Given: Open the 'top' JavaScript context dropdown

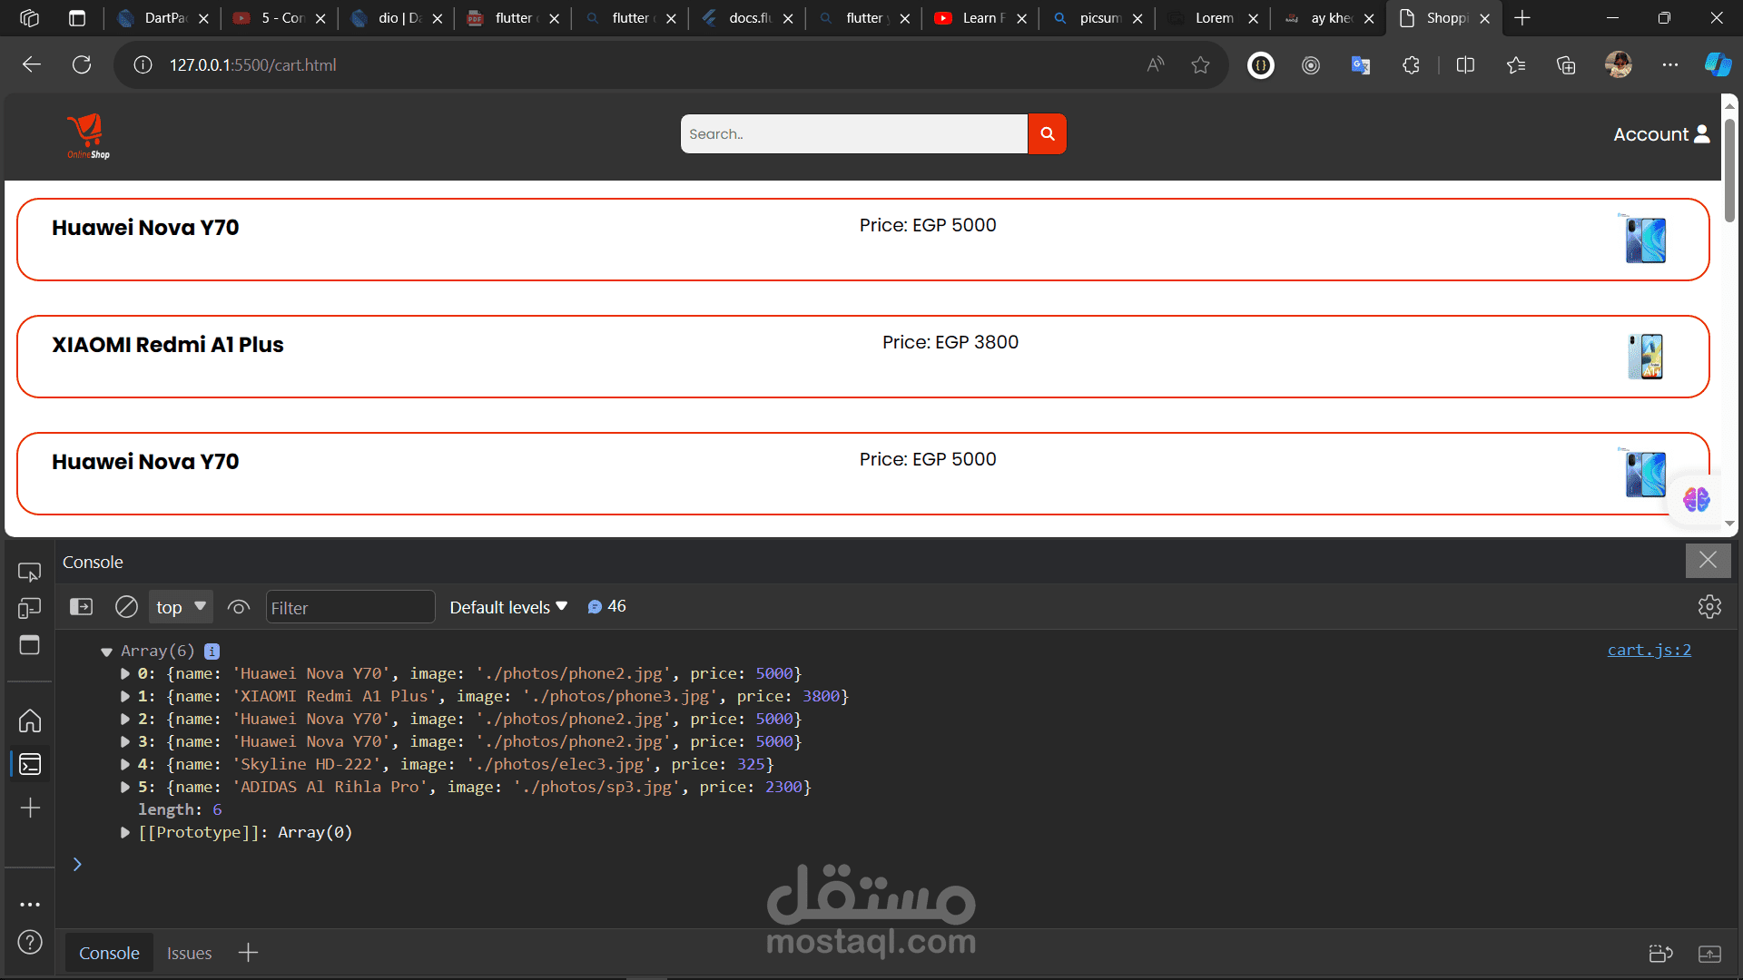Looking at the screenshot, I should (181, 607).
